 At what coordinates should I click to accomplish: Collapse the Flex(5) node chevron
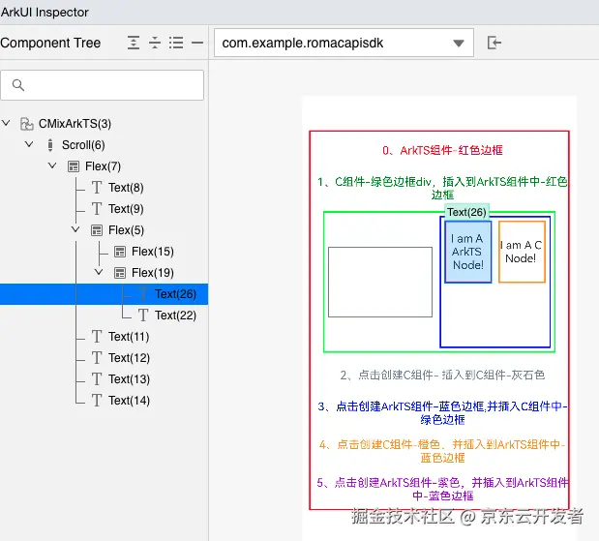[x=75, y=229]
